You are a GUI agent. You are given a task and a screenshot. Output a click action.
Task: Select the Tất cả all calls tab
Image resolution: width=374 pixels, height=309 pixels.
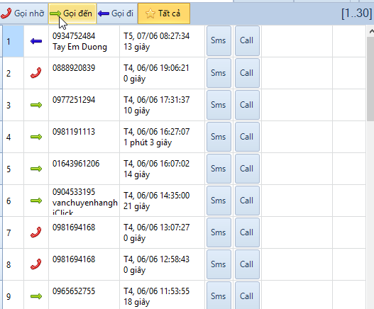(x=164, y=13)
